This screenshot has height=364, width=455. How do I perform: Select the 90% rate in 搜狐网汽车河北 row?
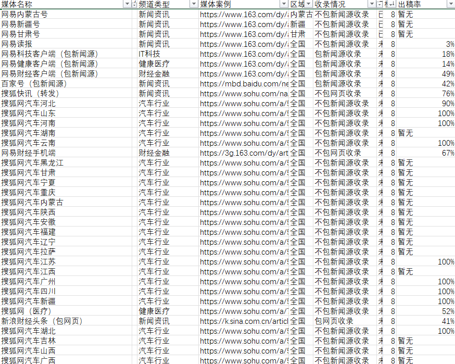[426, 103]
